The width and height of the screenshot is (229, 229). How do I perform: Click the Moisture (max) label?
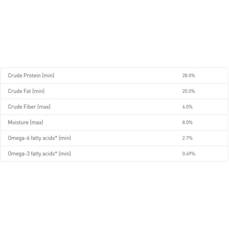[26, 123]
